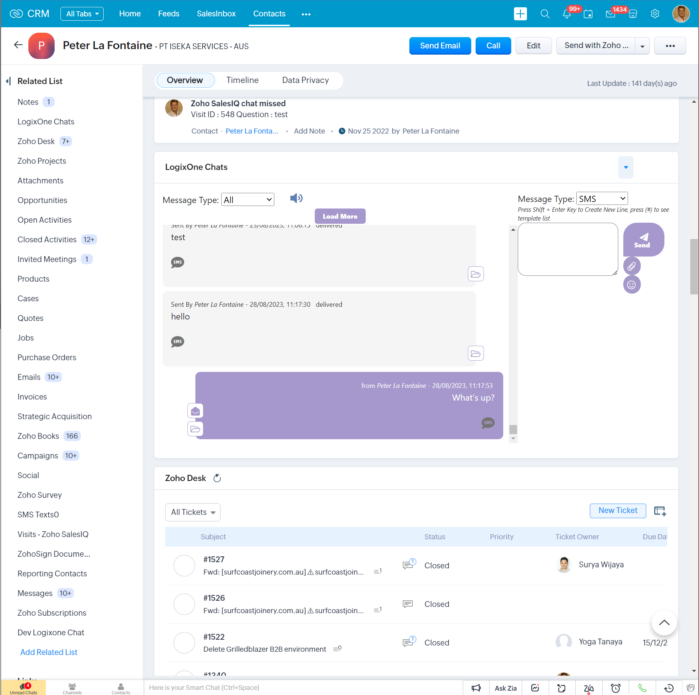The width and height of the screenshot is (699, 695).
Task: Open the emoji smiley picker
Action: click(632, 285)
